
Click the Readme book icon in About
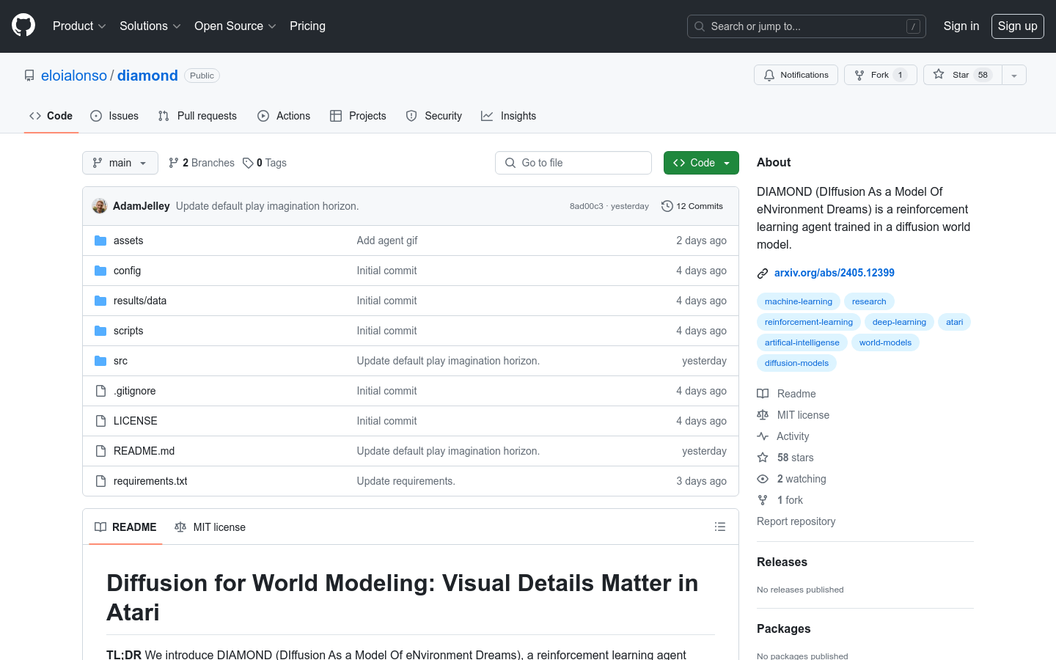[763, 394]
